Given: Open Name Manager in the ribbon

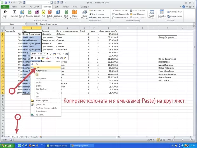Looking at the screenshot, I should tap(85, 14).
